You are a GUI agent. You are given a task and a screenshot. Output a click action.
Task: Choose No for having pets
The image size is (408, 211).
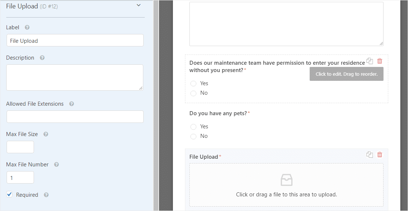coord(193,136)
